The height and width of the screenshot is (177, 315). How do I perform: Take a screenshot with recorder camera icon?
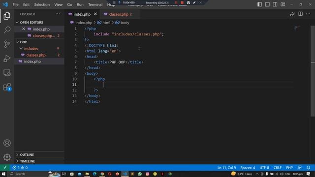(188, 2)
